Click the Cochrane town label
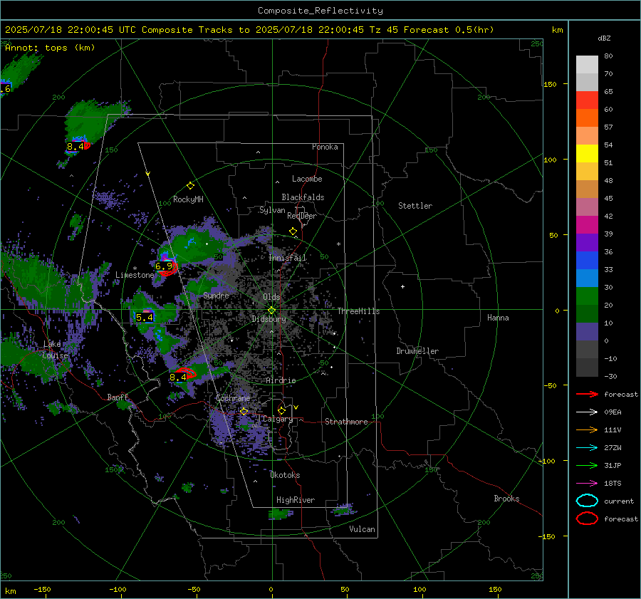Screen dimensions: 641x599 tap(233, 398)
